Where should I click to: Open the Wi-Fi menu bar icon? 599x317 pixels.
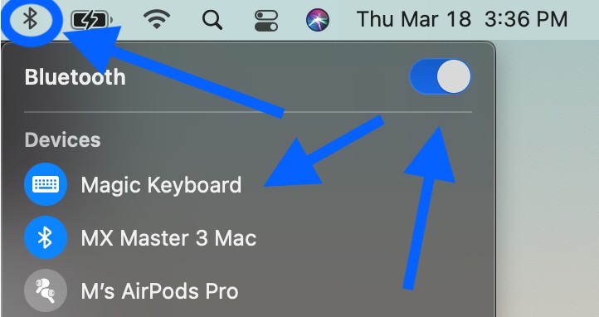coord(157,20)
